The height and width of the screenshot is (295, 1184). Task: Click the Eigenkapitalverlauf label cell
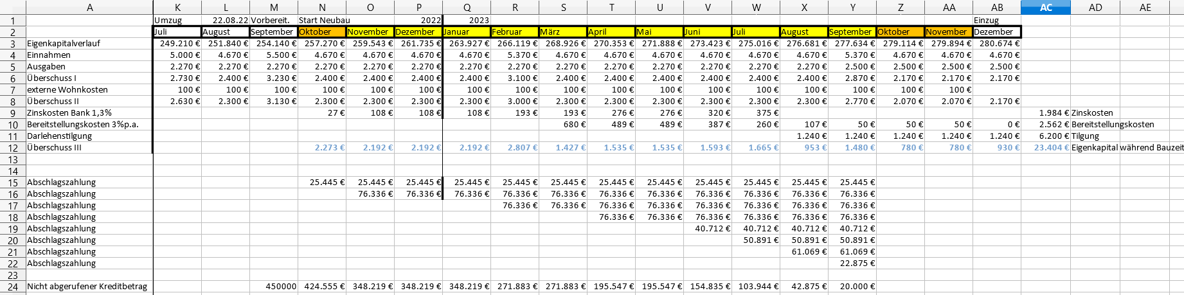coord(89,44)
